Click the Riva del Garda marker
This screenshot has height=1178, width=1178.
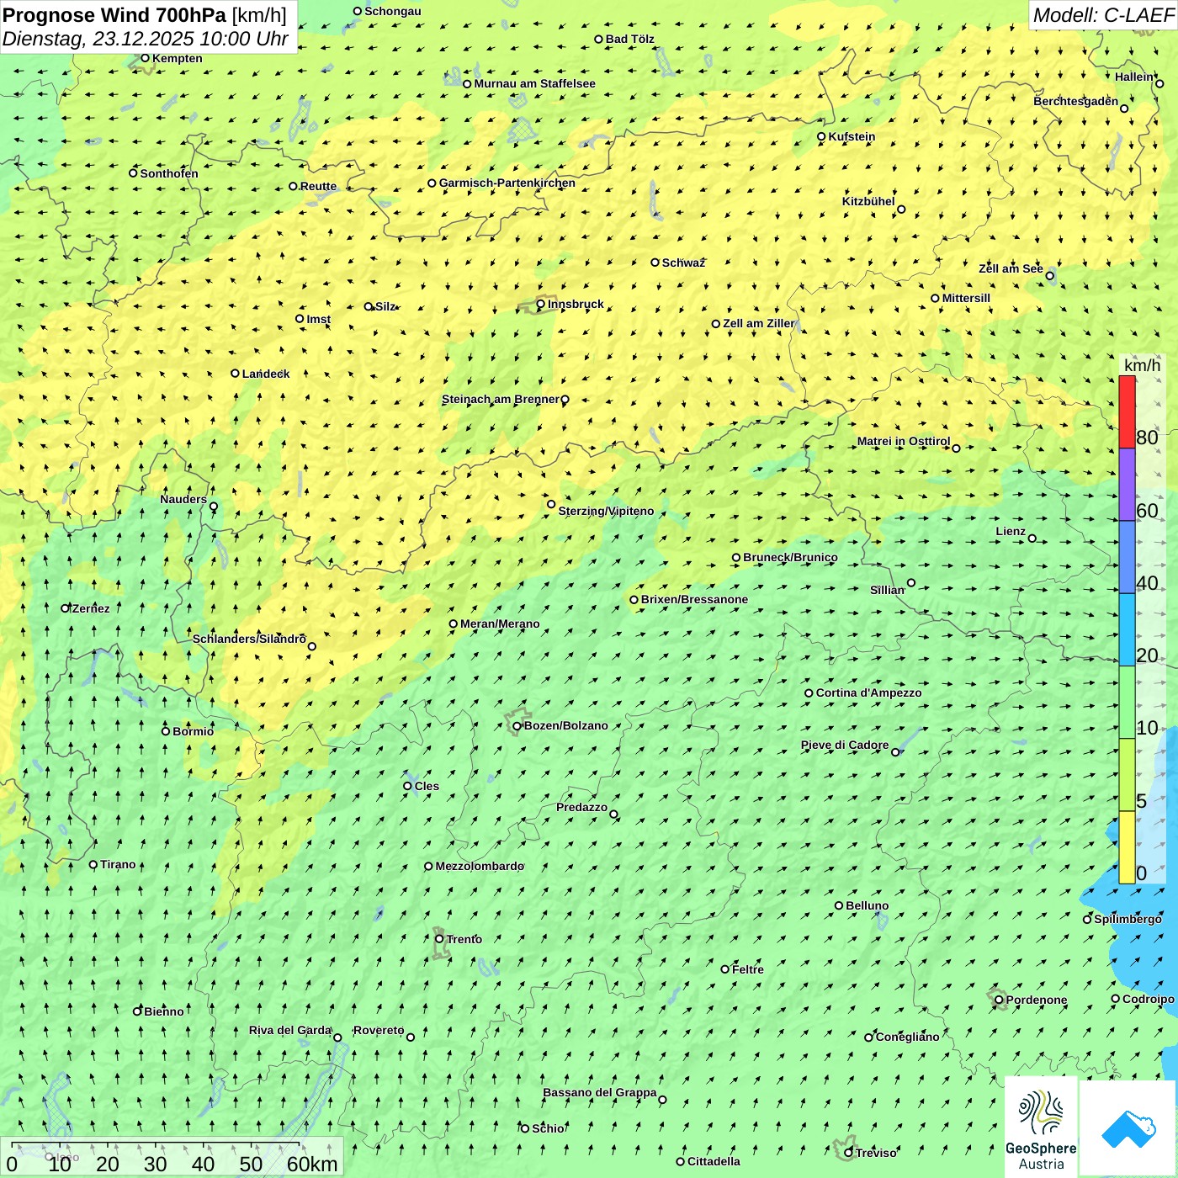pos(337,1037)
